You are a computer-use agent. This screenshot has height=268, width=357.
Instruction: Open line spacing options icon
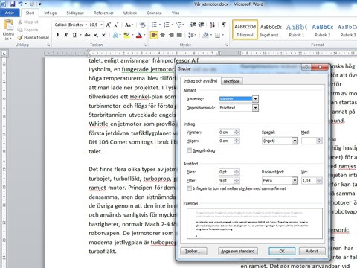click(x=191, y=35)
